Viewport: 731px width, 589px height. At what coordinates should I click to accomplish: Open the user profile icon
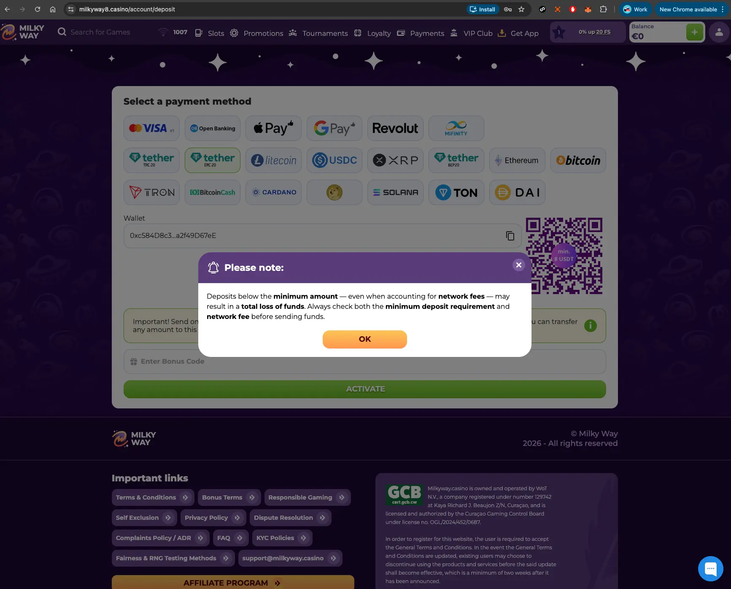719,32
